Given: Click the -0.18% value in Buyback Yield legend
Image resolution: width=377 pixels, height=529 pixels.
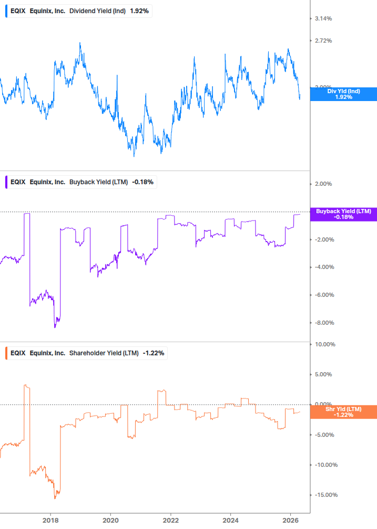Looking at the screenshot, I should click(143, 182).
